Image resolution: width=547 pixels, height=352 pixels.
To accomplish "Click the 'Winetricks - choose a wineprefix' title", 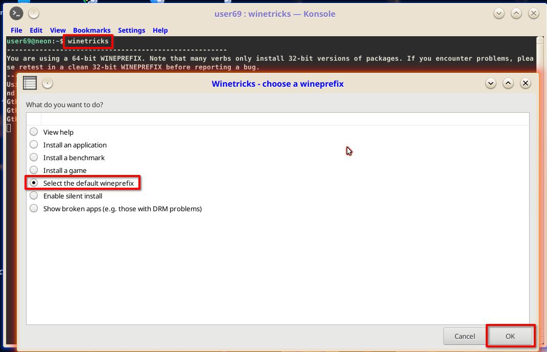I will [x=277, y=84].
